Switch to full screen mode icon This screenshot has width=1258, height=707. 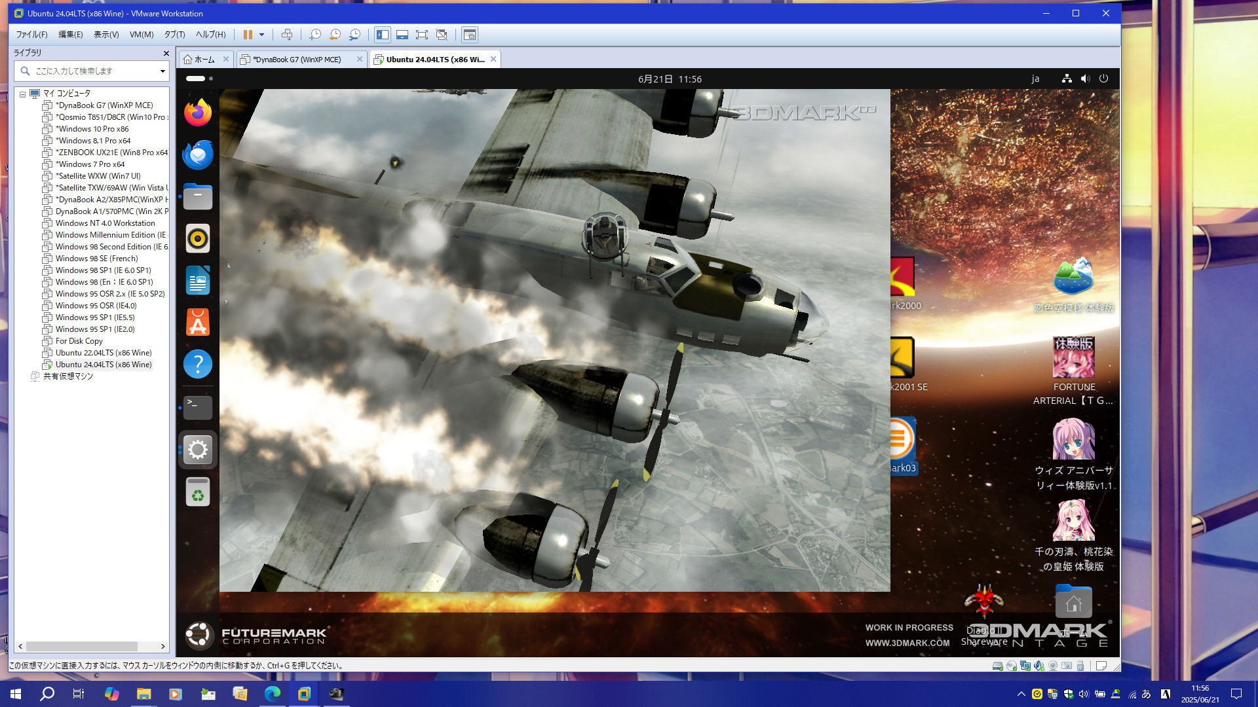click(422, 35)
